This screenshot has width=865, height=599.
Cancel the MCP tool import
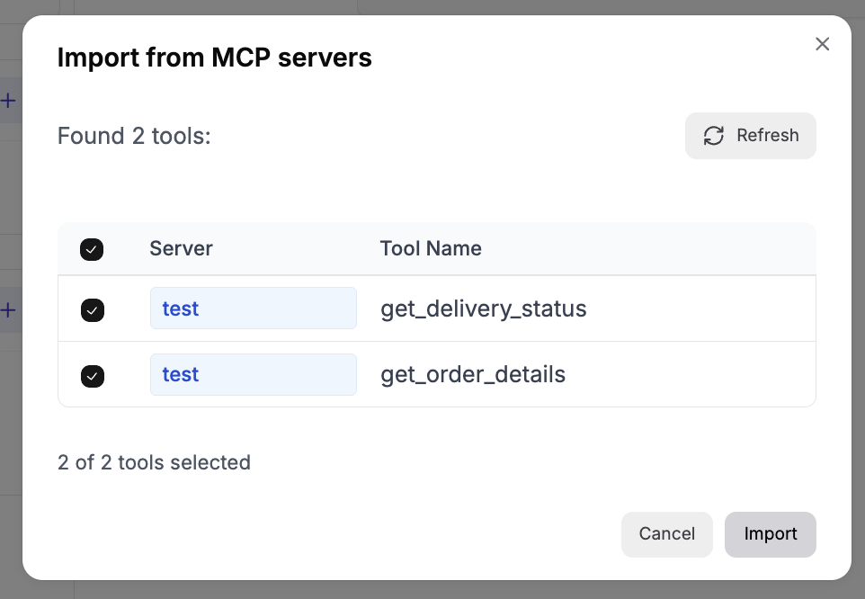[x=666, y=534]
